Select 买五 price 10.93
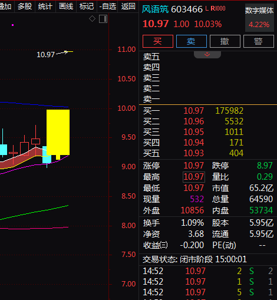277x300 pixels. pyautogui.click(x=194, y=153)
